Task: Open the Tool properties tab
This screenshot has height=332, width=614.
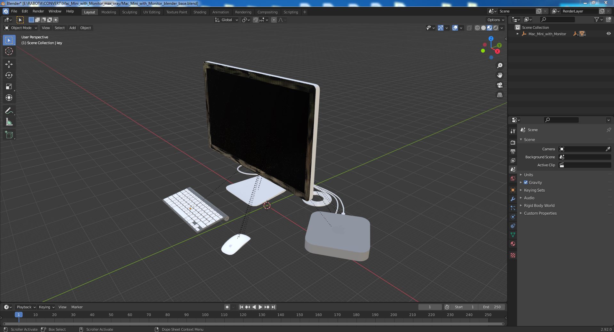Action: [x=513, y=131]
